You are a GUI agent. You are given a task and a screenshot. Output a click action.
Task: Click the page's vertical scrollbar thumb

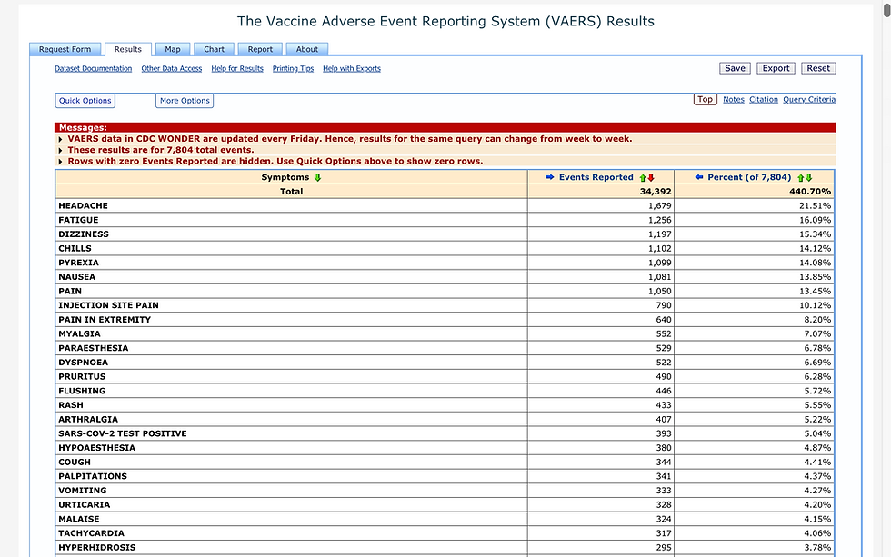[x=887, y=8]
